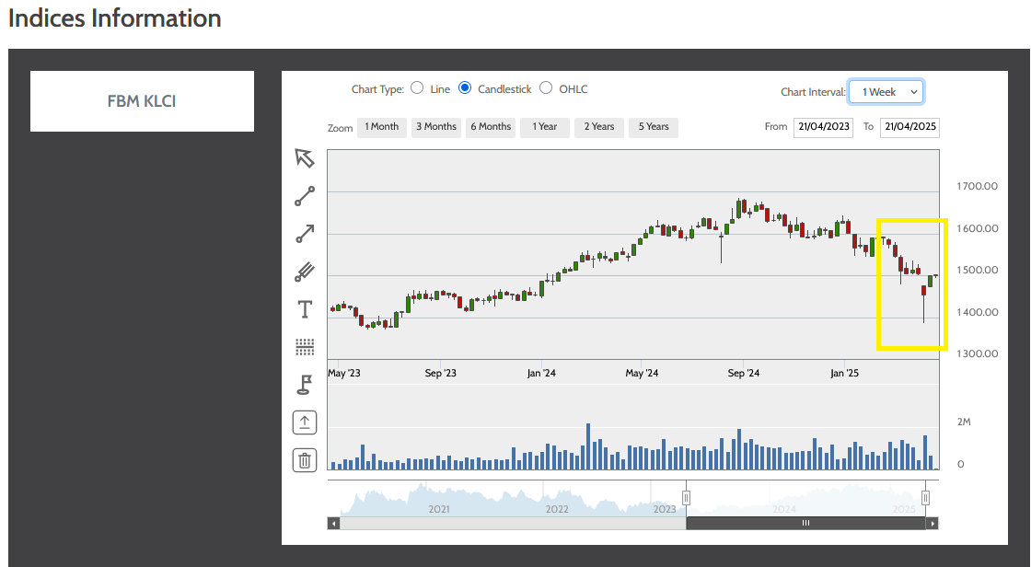
Task: Select the line segment drawing tool
Action: pos(305,196)
